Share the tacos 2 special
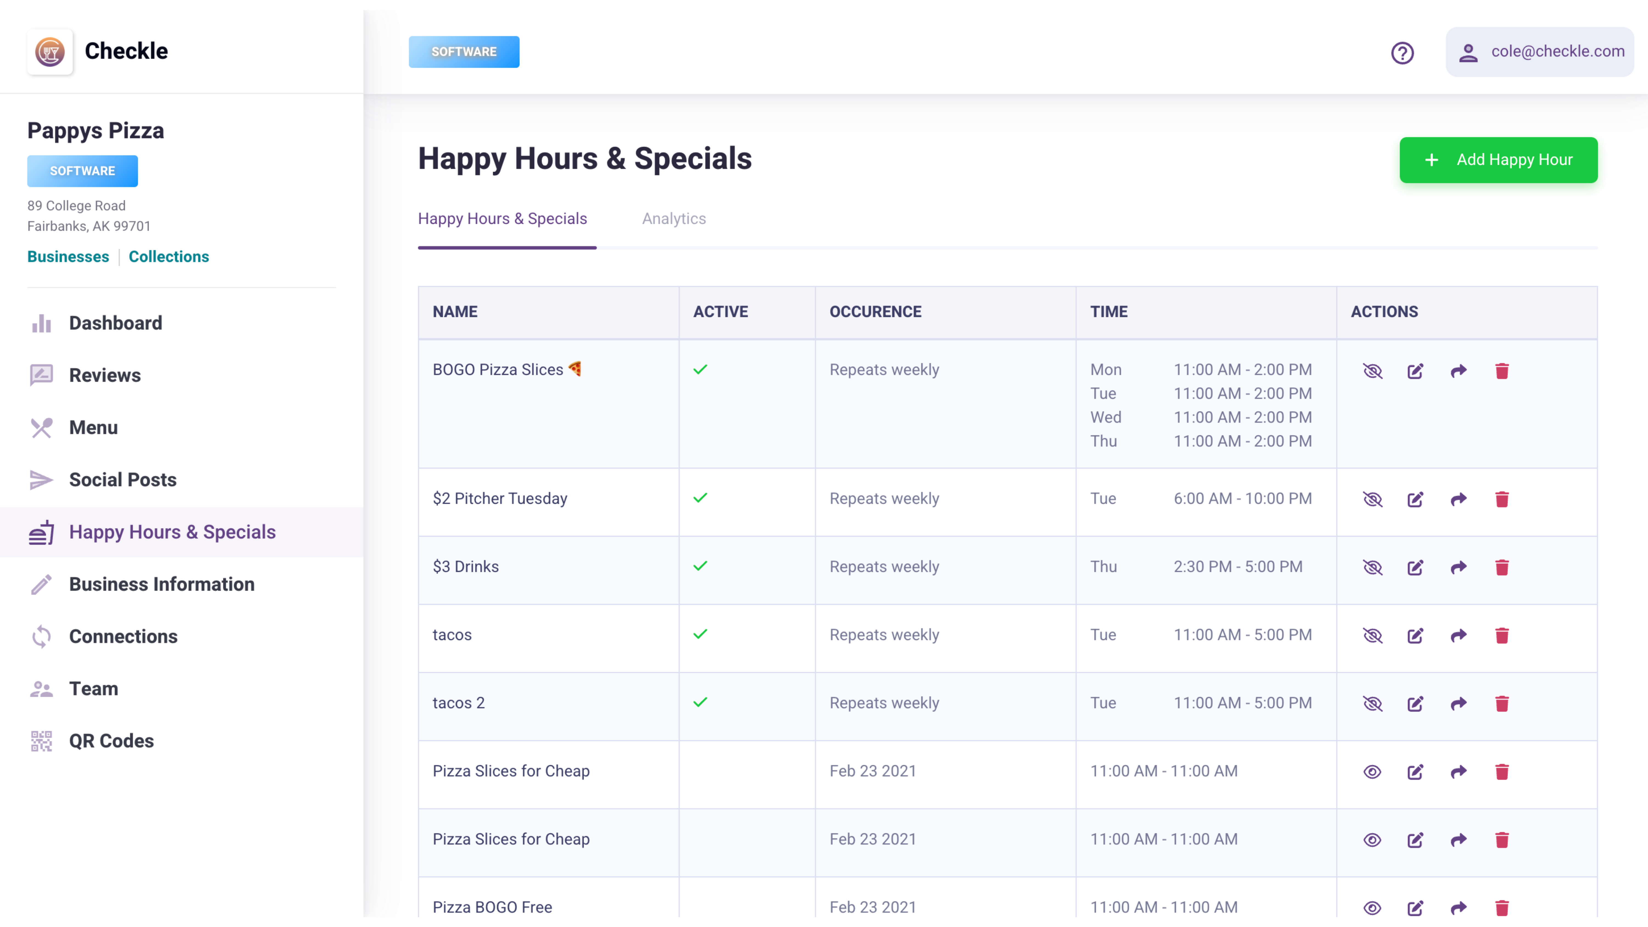The width and height of the screenshot is (1648, 927). tap(1459, 704)
